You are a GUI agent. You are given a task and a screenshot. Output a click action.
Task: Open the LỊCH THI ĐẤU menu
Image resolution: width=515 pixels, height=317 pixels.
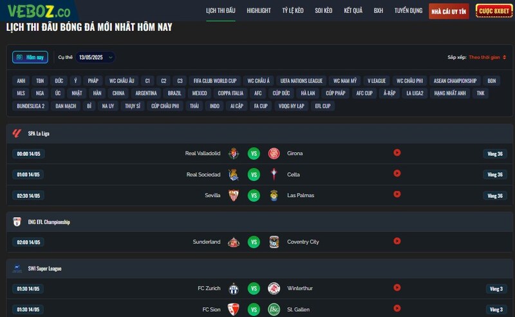coord(221,10)
